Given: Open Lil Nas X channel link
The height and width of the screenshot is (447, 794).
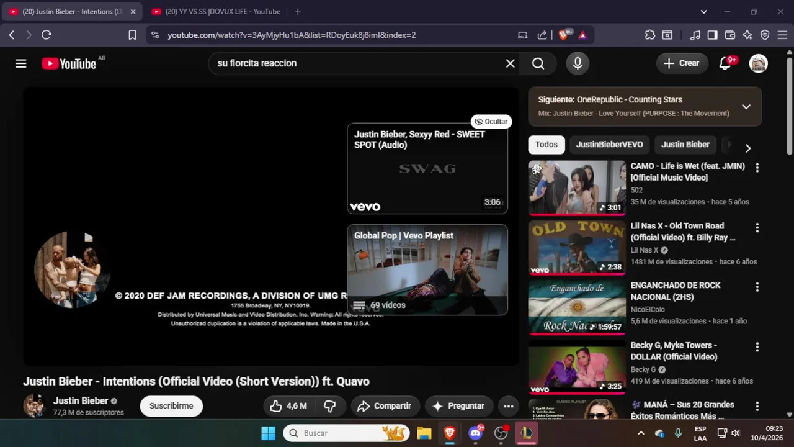Looking at the screenshot, I should pos(645,250).
